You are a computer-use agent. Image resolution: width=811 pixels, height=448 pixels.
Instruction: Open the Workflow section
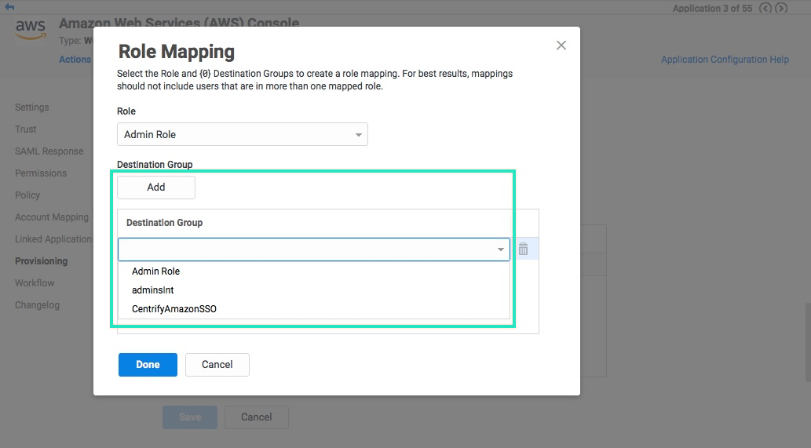click(x=35, y=283)
